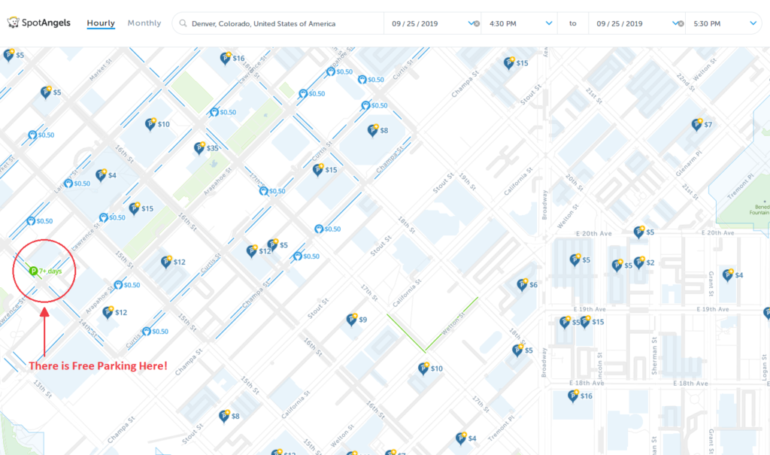Open the $2 parking pin near E 20th Ave
The image size is (770, 455).
[640, 263]
